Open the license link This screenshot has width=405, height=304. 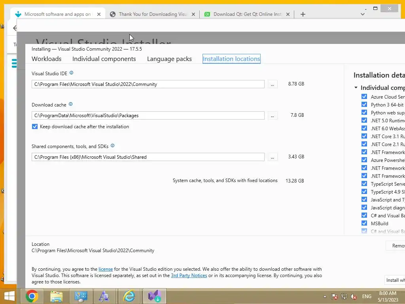(x=106, y=269)
